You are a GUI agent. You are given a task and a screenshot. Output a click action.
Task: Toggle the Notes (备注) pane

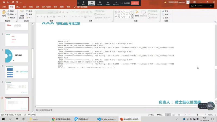[151, 115]
